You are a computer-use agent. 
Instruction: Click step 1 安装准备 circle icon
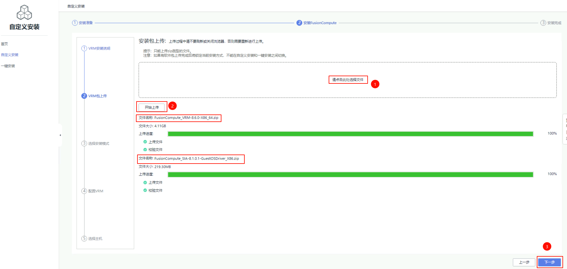[75, 23]
